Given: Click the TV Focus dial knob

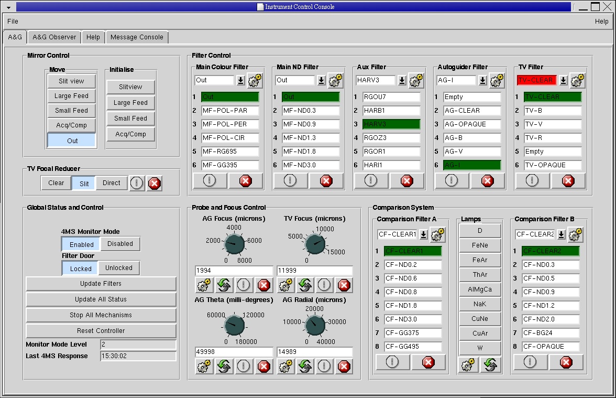Looking at the screenshot, I should coord(315,244).
